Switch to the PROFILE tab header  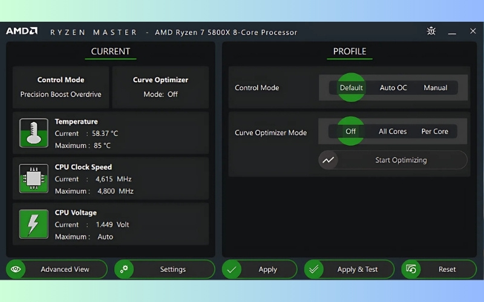[350, 51]
